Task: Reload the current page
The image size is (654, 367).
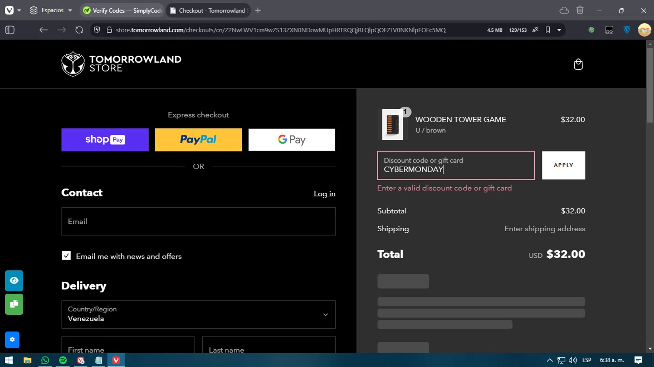Action: point(79,30)
